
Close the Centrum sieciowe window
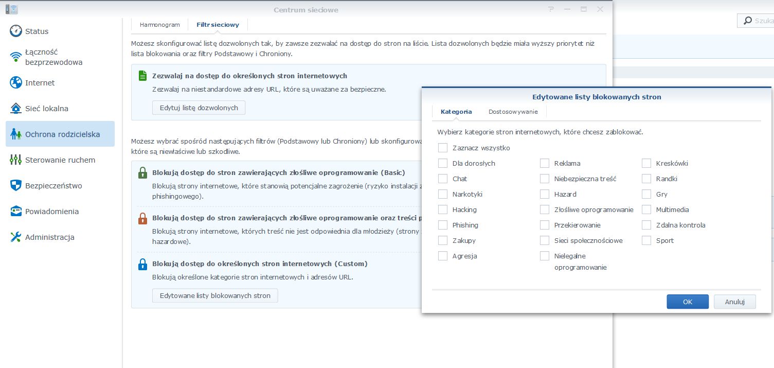tap(600, 9)
